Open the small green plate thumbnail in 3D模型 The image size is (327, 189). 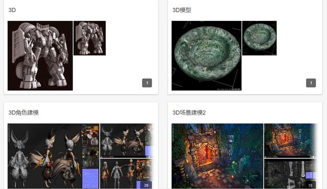[260, 38]
